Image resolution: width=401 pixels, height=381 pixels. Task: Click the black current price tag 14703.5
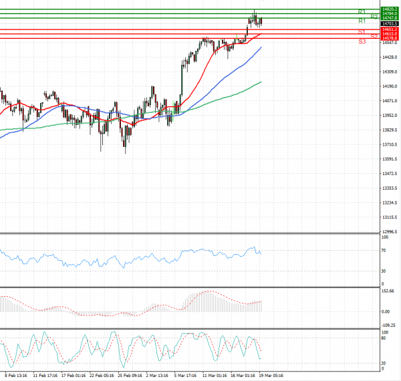tap(390, 23)
